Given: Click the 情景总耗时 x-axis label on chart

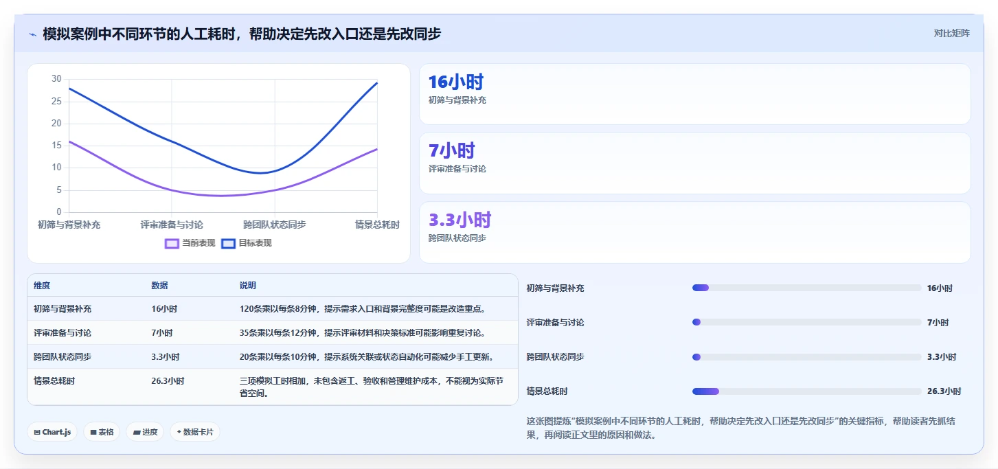Looking at the screenshot, I should click(x=377, y=225).
